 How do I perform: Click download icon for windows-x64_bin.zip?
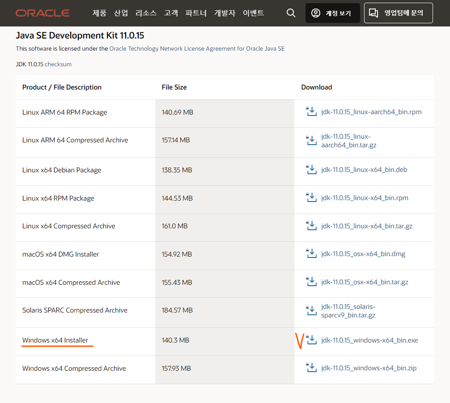(311, 368)
